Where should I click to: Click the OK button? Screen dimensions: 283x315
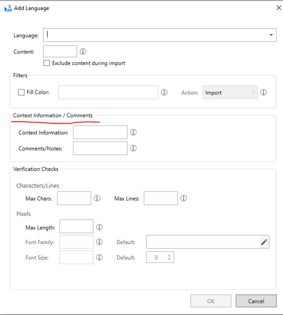tap(211, 301)
